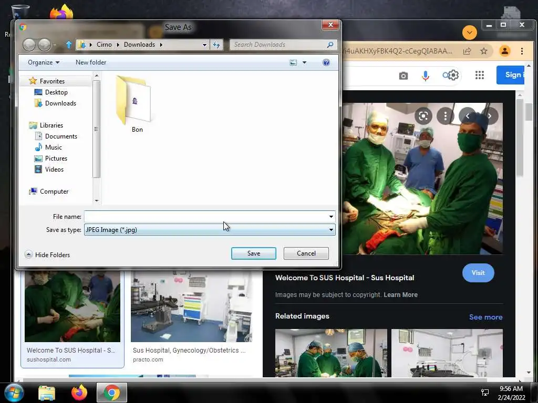Screen dimensions: 538x403
Task: Click Chrome's search by image camera icon
Action: click(x=403, y=76)
